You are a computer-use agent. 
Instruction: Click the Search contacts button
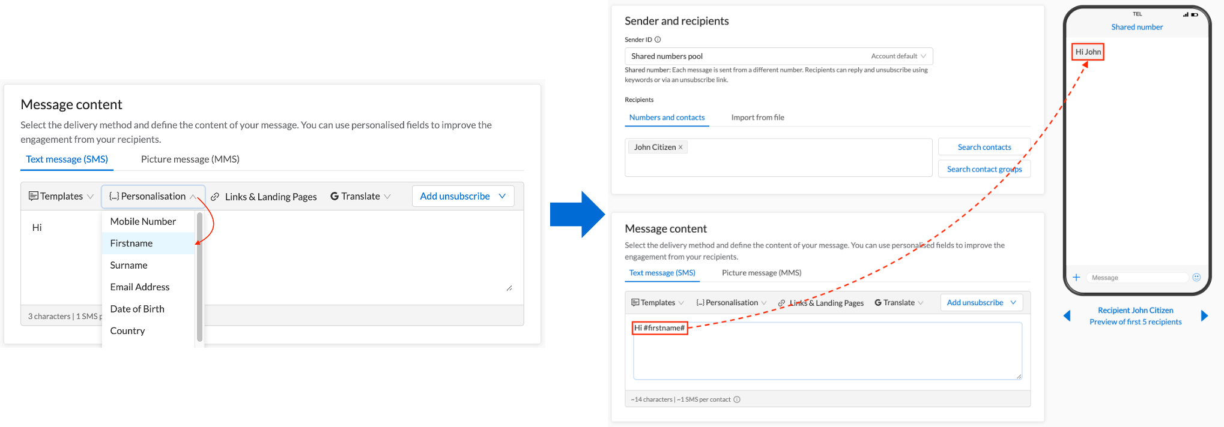(984, 147)
